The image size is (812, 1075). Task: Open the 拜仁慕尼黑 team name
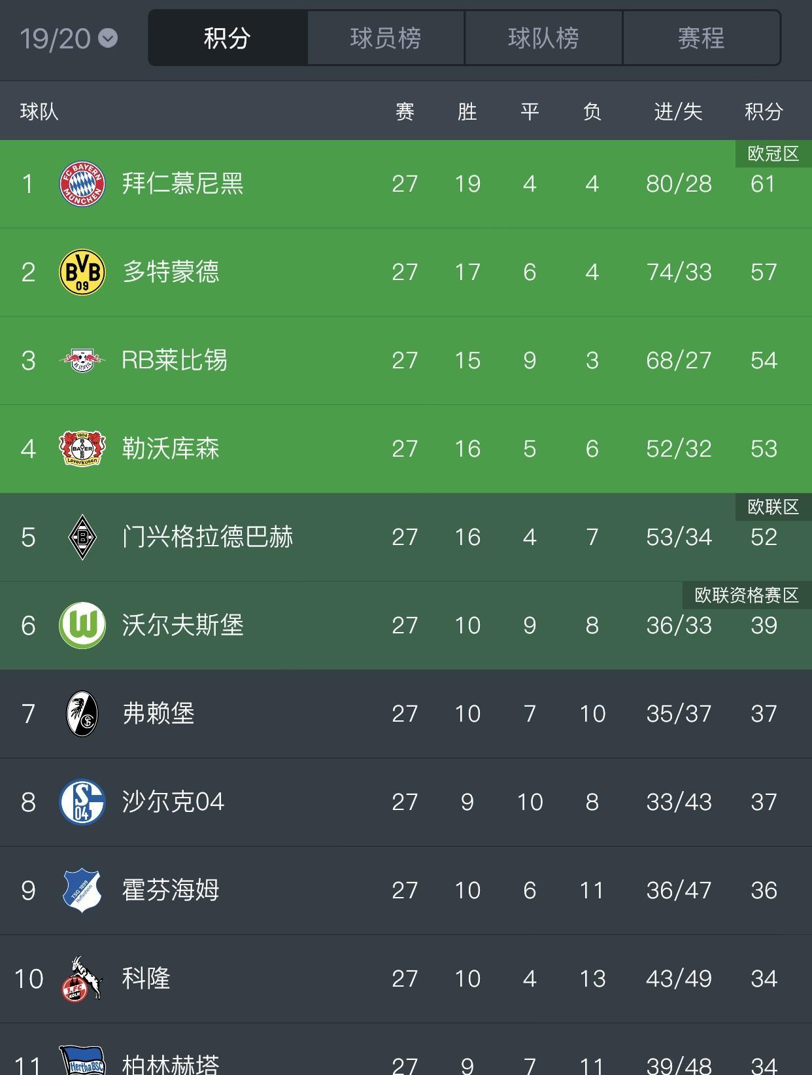pyautogui.click(x=182, y=184)
